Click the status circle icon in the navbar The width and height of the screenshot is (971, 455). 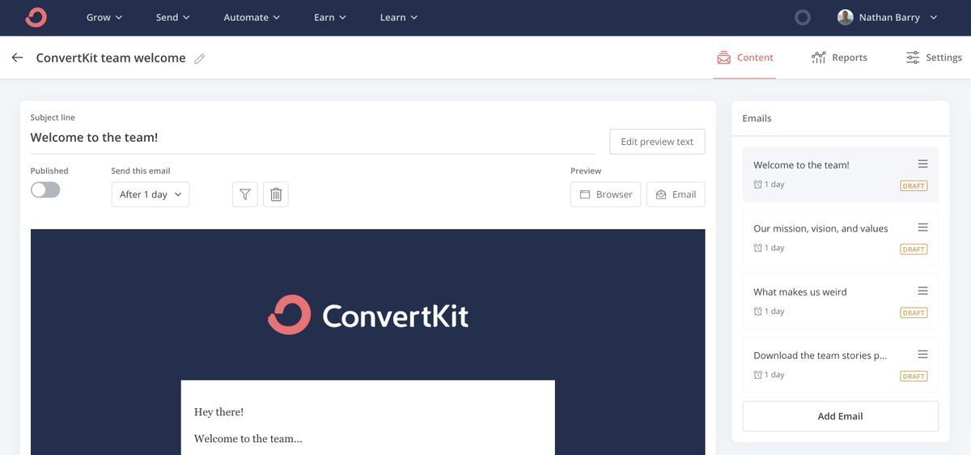coord(803,17)
